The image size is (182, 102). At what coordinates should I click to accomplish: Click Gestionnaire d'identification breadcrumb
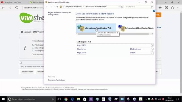[96, 7]
